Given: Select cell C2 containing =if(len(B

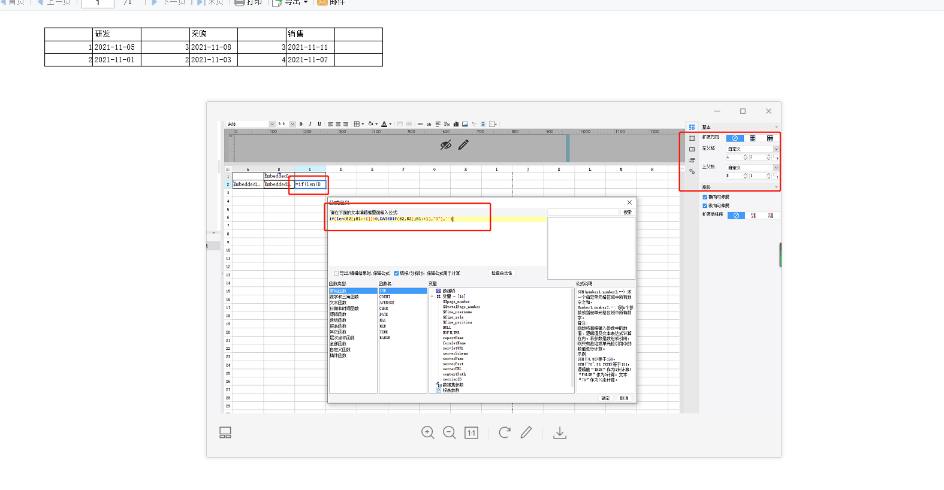Looking at the screenshot, I should tap(310, 184).
